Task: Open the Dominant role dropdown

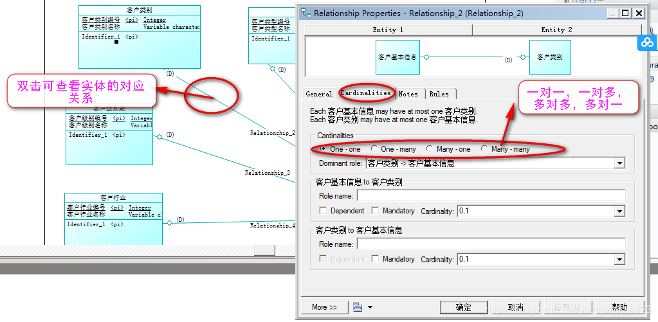Action: coord(619,163)
